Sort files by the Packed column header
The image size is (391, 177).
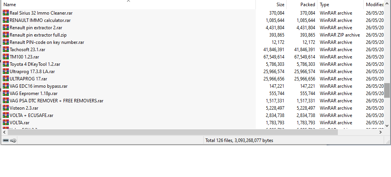point(302,5)
